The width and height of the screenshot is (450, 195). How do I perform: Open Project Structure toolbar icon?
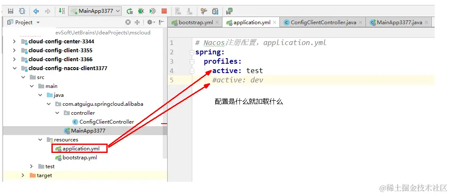(215, 11)
